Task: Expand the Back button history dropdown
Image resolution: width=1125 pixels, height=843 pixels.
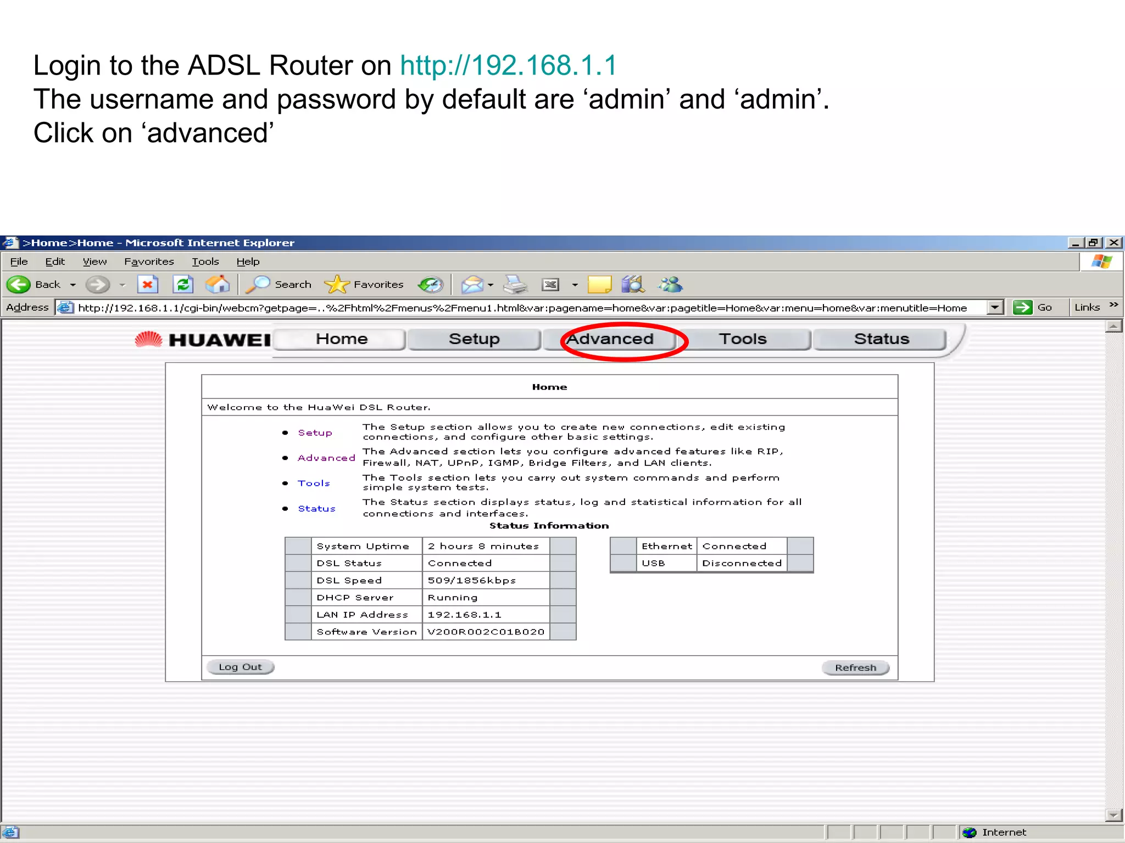Action: coord(73,285)
